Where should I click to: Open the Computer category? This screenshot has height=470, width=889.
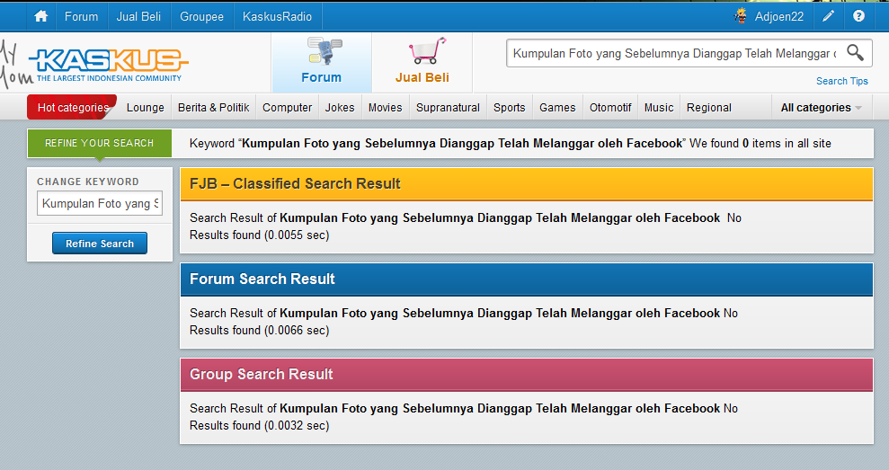click(x=287, y=107)
